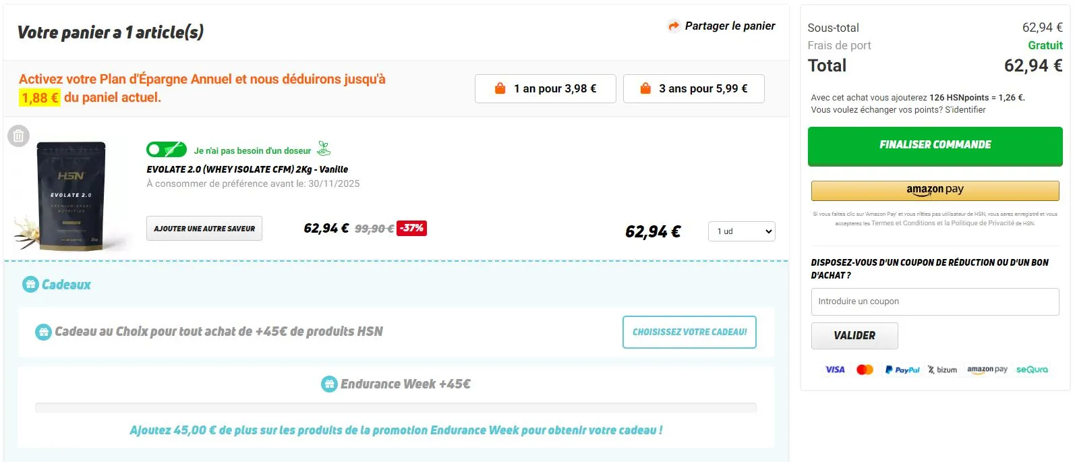
Task: Click the Visa payment logo
Action: coord(835,370)
